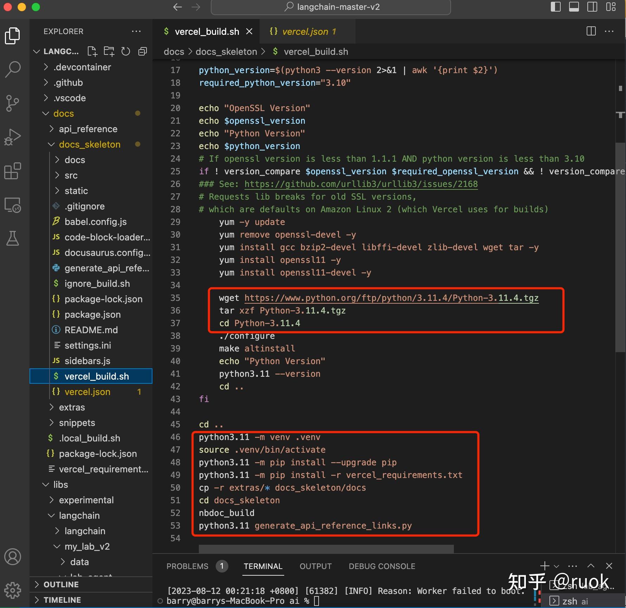This screenshot has width=626, height=608.
Task: Refresh the Explorer file tree
Action: pos(125,52)
